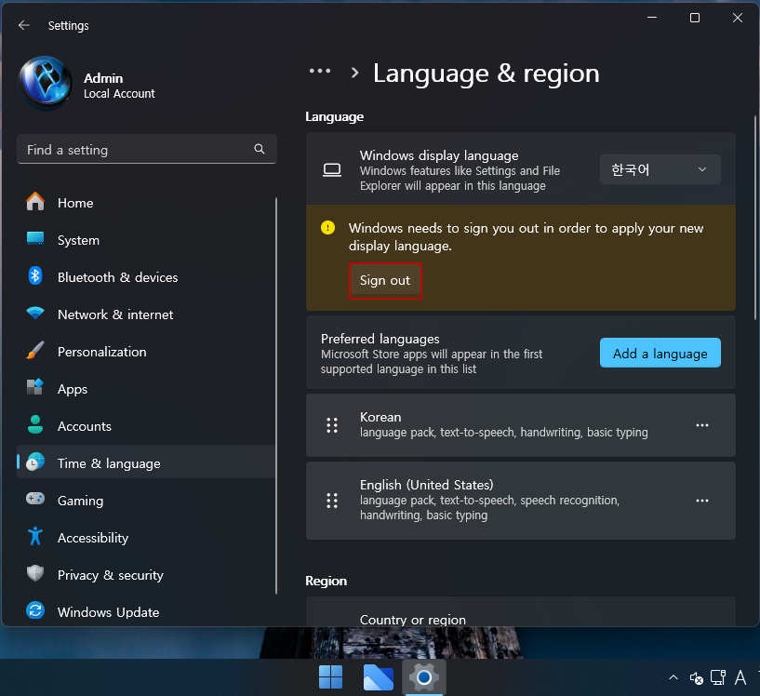The width and height of the screenshot is (760, 696).
Task: Expand the breadcrumb ellipsis menu
Action: pos(320,72)
